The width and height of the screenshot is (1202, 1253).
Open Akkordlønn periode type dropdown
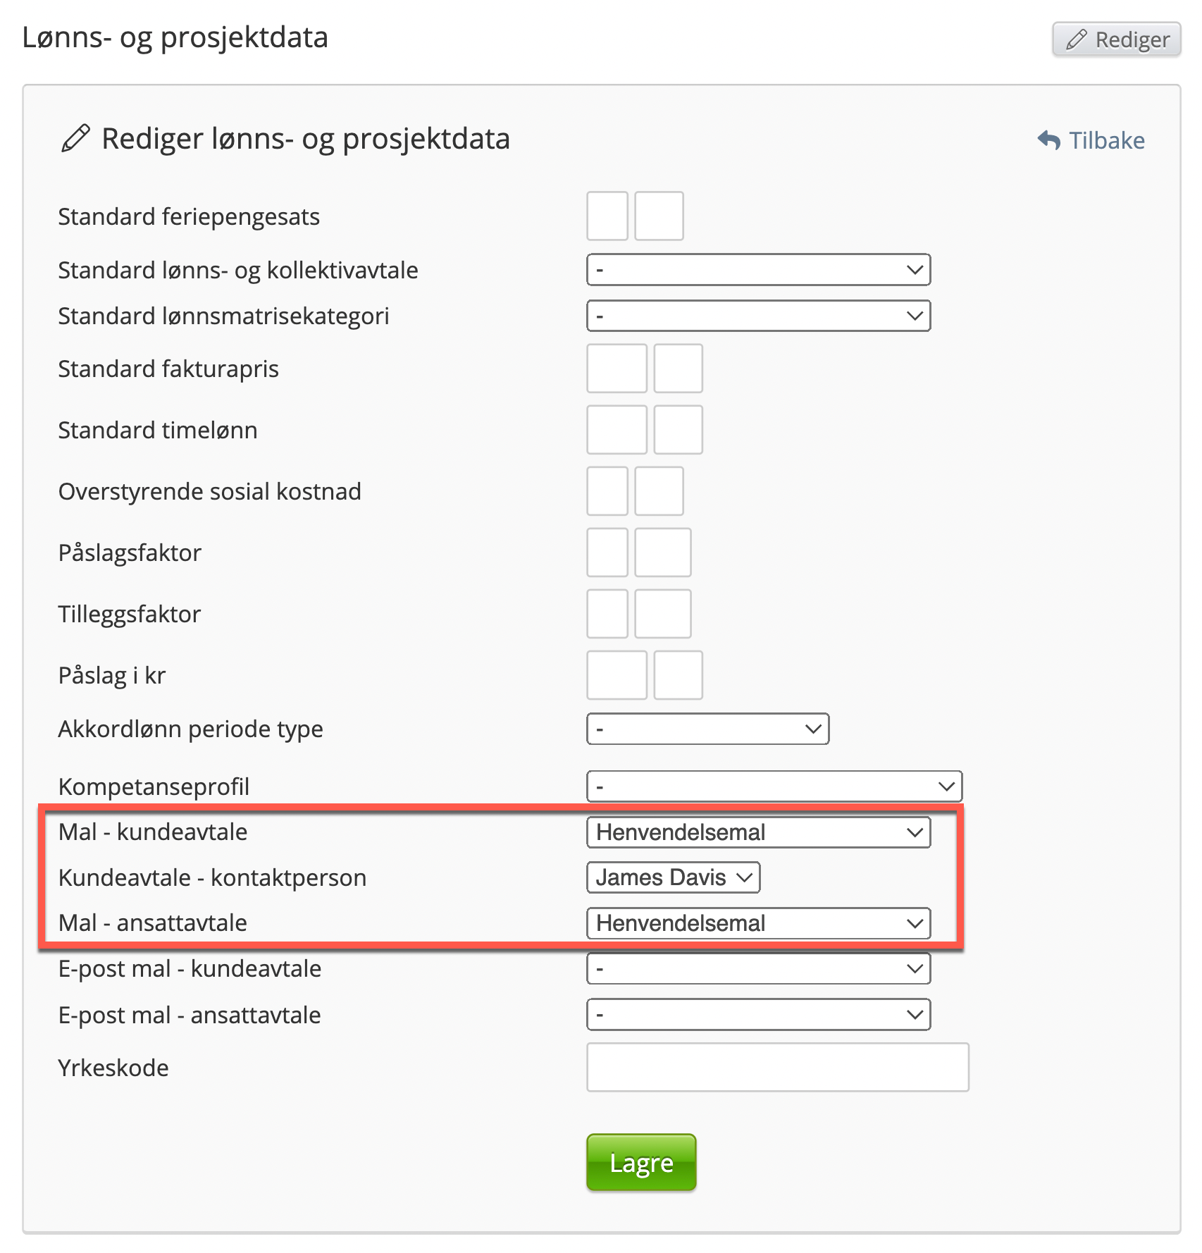707,729
